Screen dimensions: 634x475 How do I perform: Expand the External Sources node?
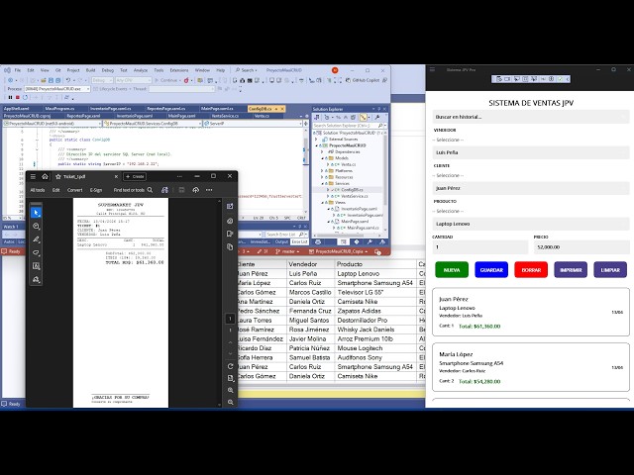point(317,139)
